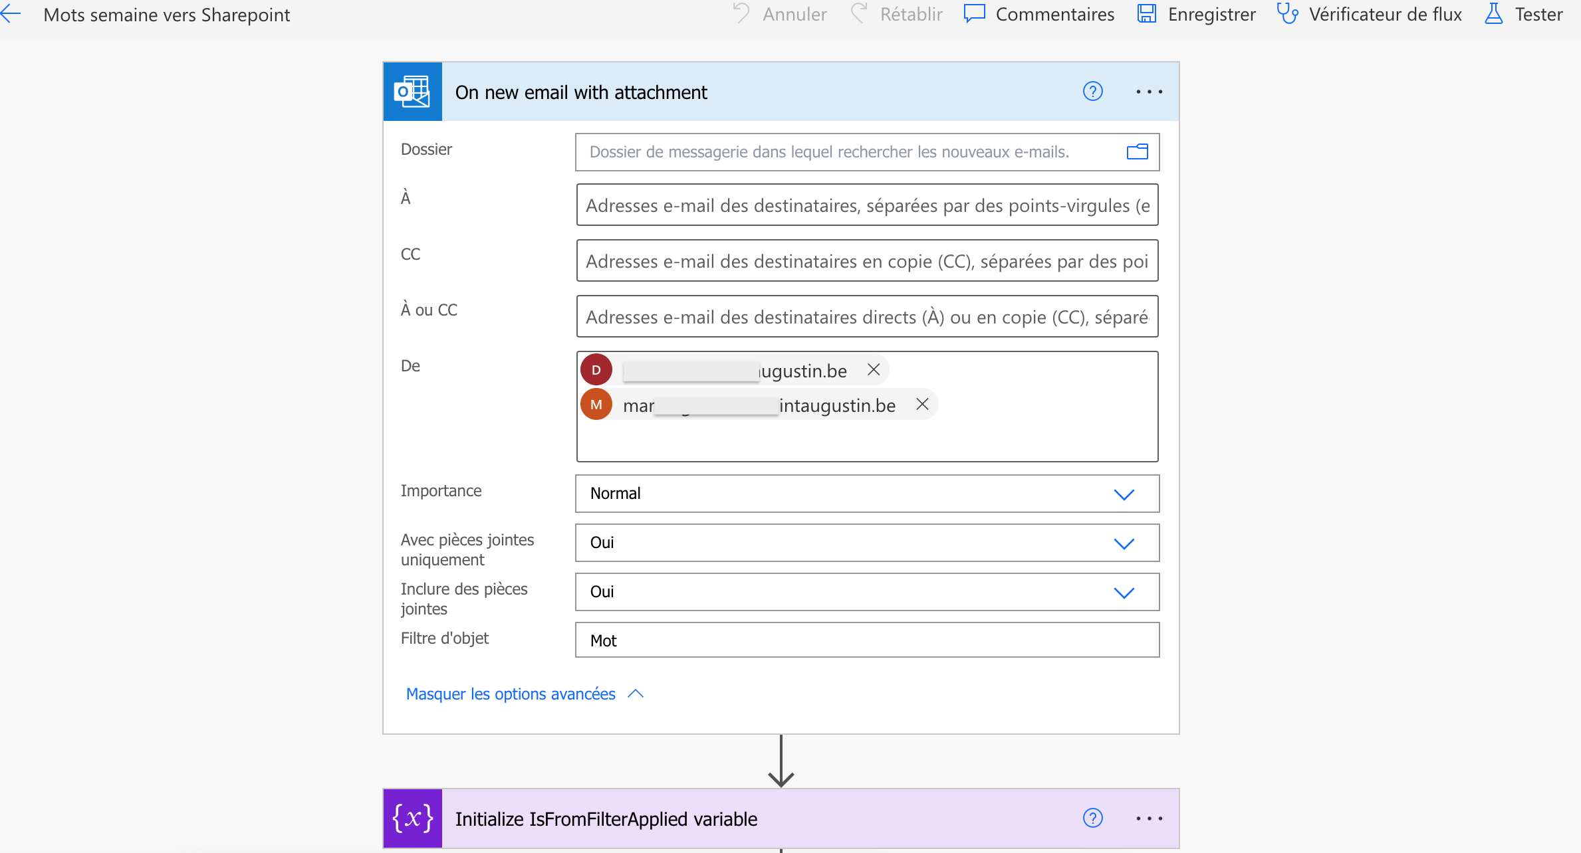Click the back arrow beside flow title
This screenshot has width=1581, height=853.
(11, 14)
